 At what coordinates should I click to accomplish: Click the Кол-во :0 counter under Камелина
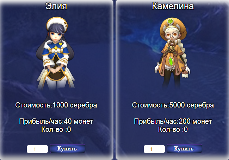pos(173,129)
